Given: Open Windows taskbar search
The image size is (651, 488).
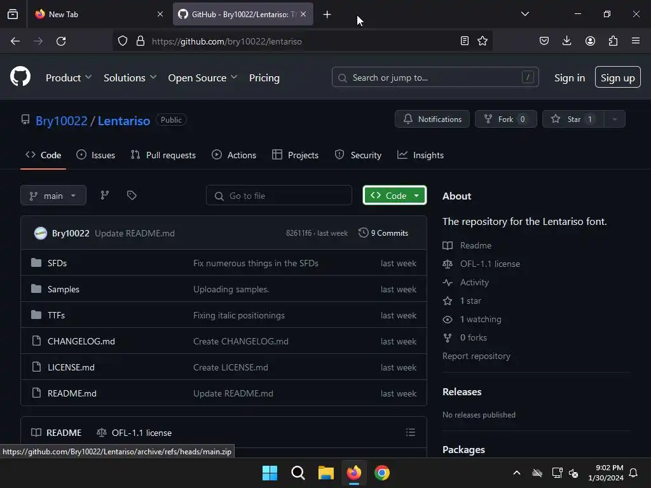Looking at the screenshot, I should tap(298, 473).
